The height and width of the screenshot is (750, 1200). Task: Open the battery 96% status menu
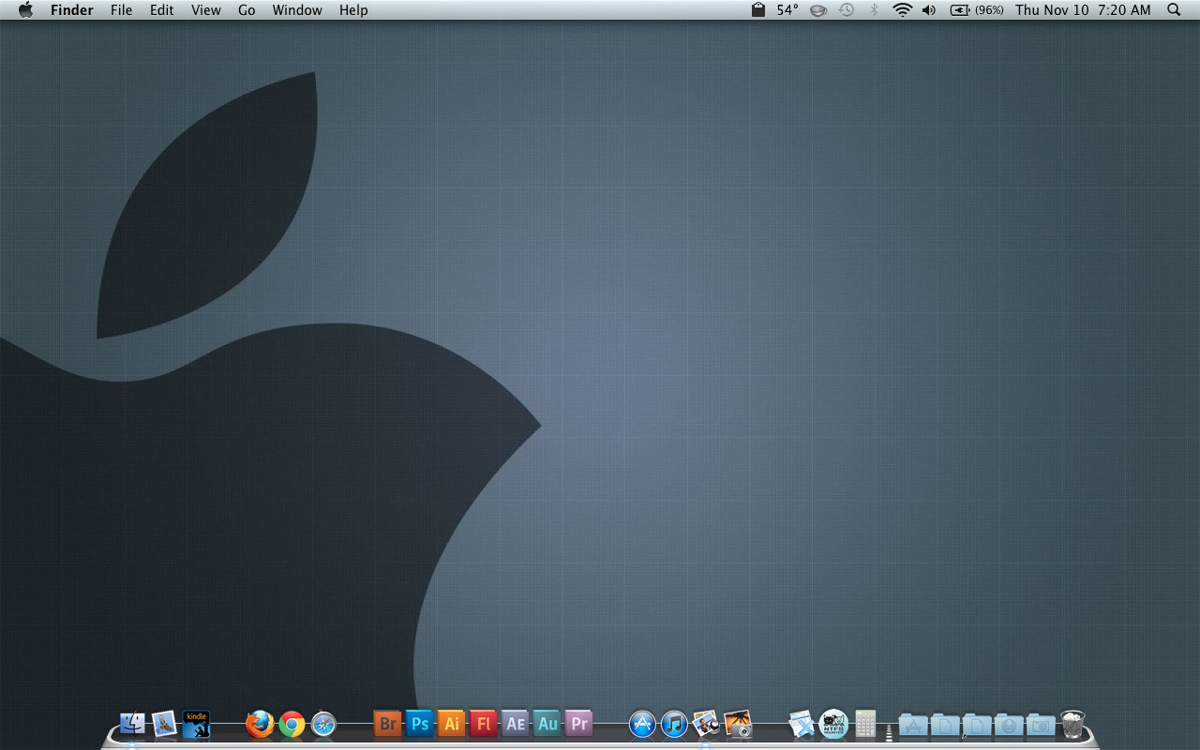pos(977,10)
